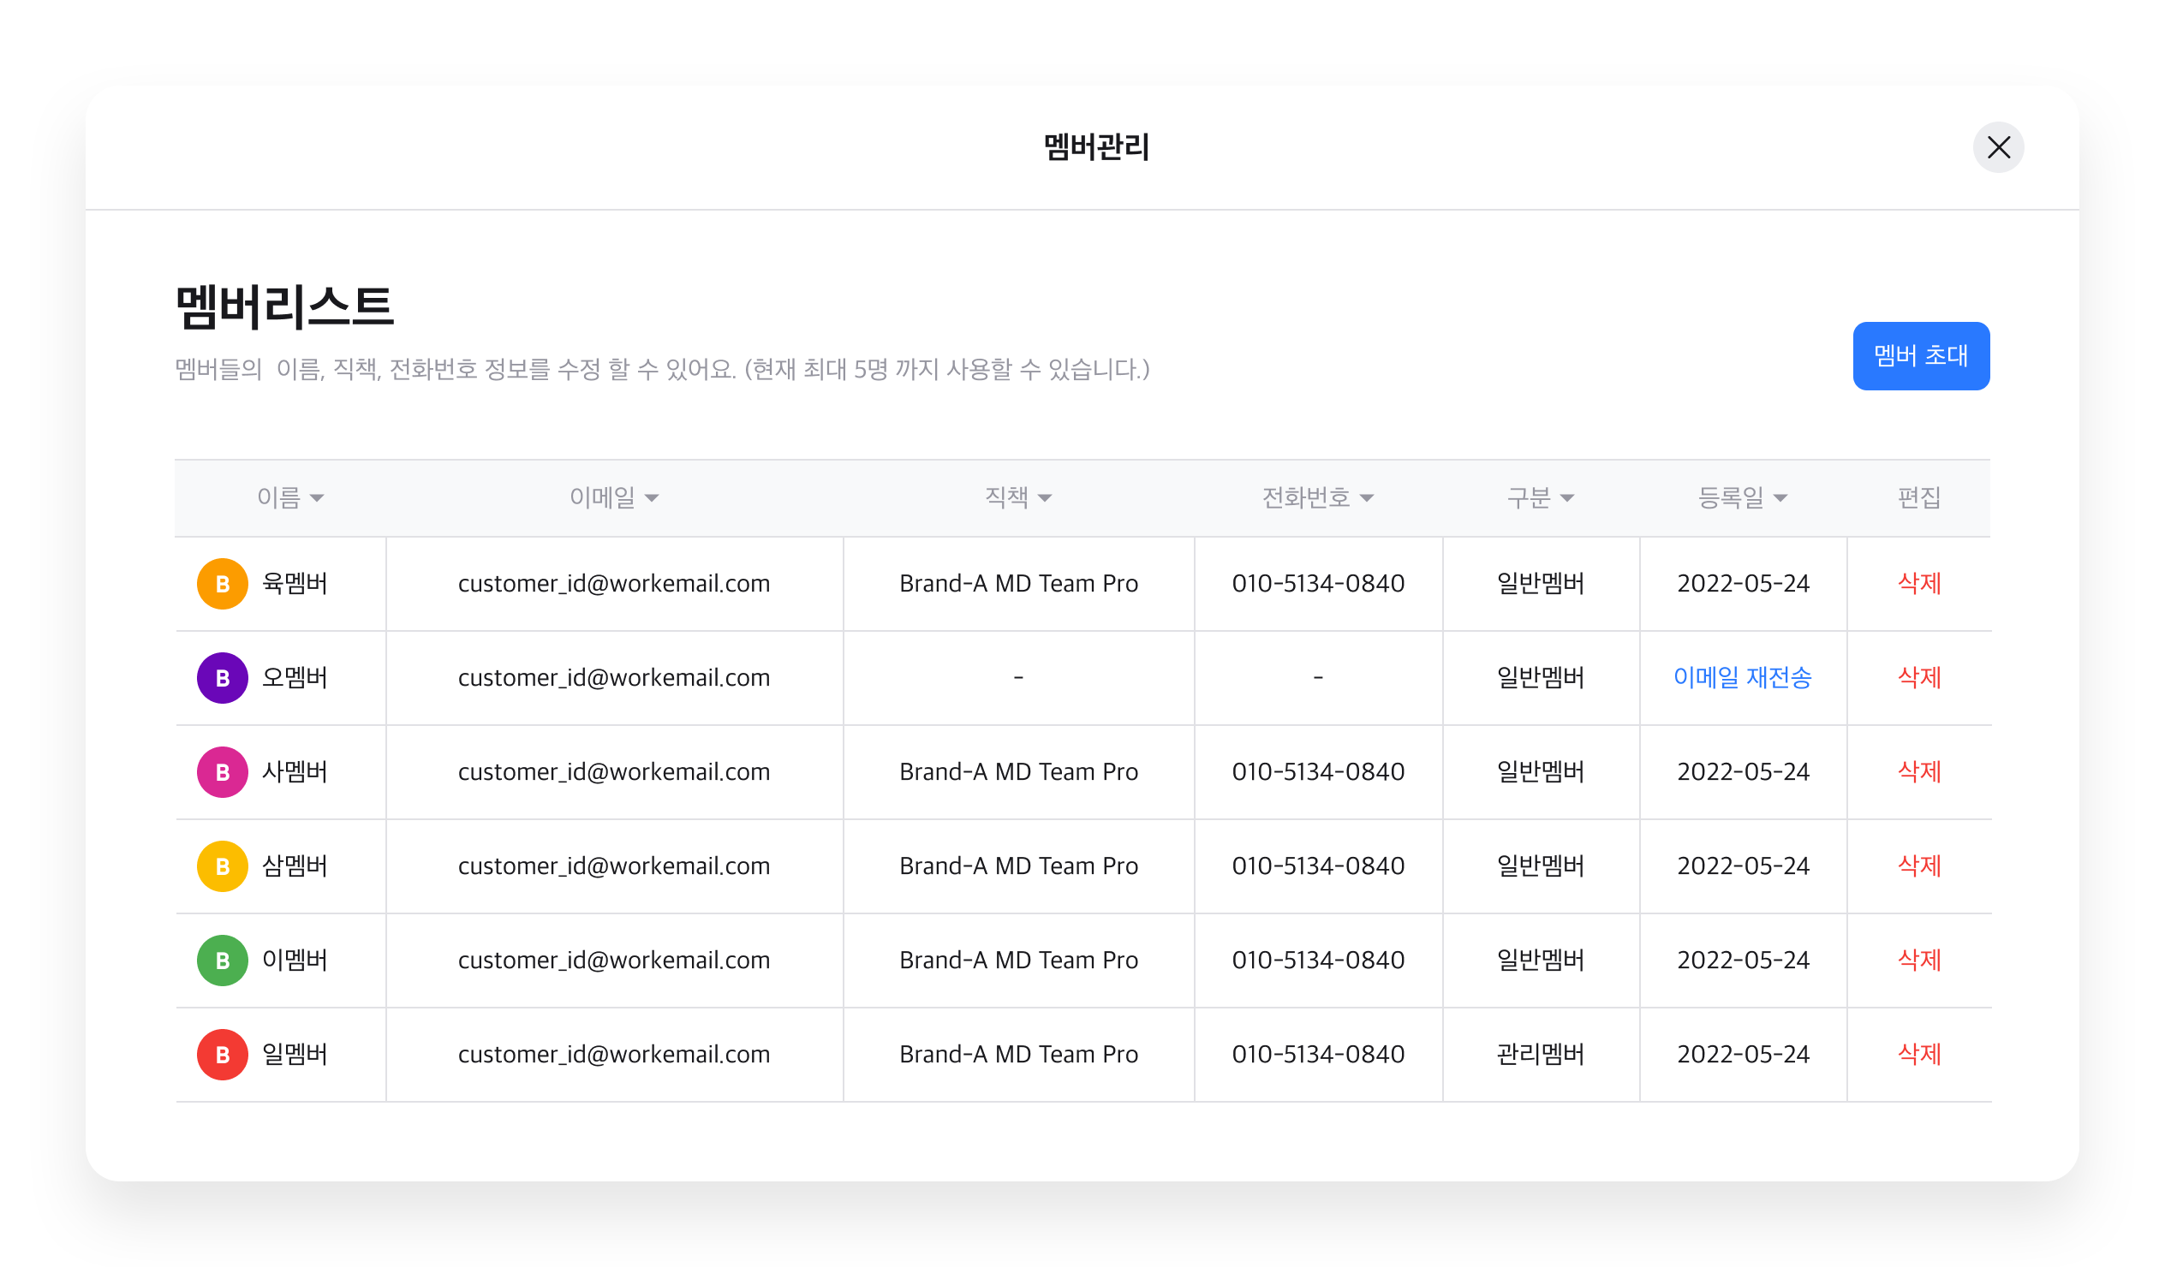Close the 멤버관리 dialog with X button

pyautogui.click(x=1998, y=148)
